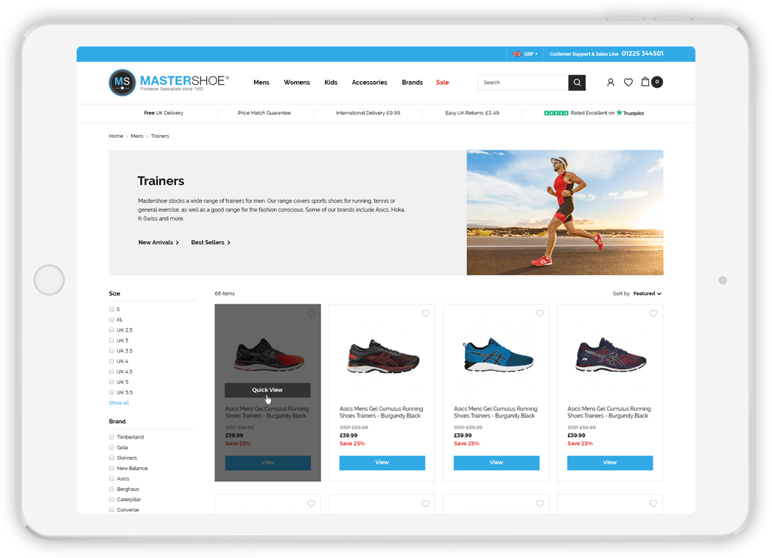Image resolution: width=772 pixels, height=558 pixels.
Task: Open the Womens menu
Action: click(x=297, y=83)
